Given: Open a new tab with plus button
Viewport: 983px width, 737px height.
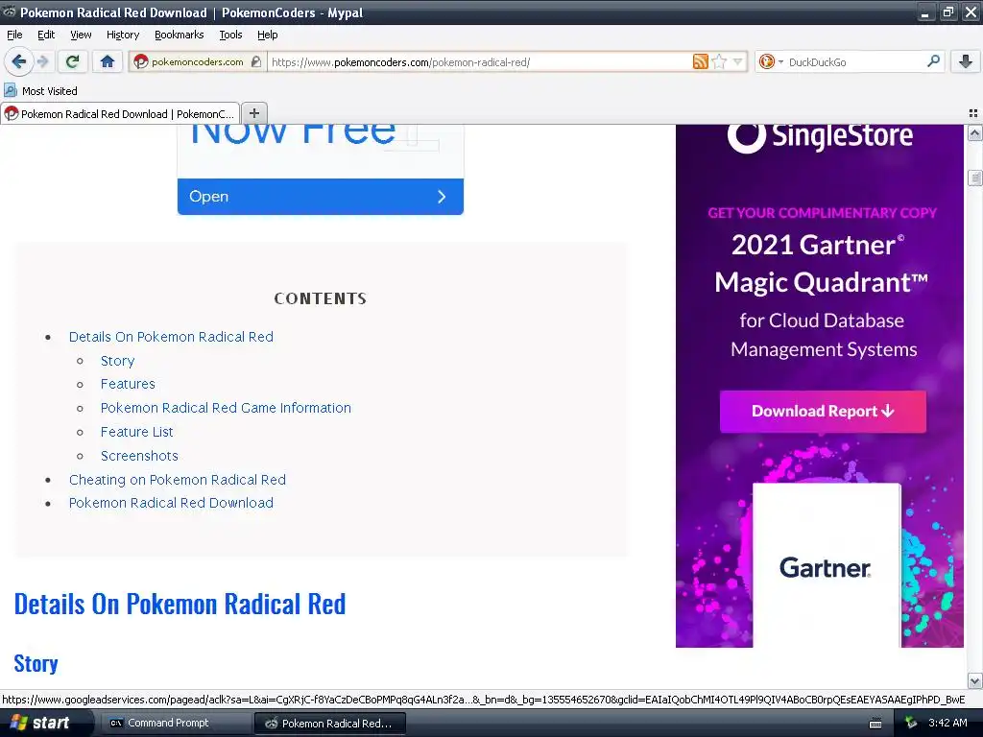Looking at the screenshot, I should click(253, 113).
